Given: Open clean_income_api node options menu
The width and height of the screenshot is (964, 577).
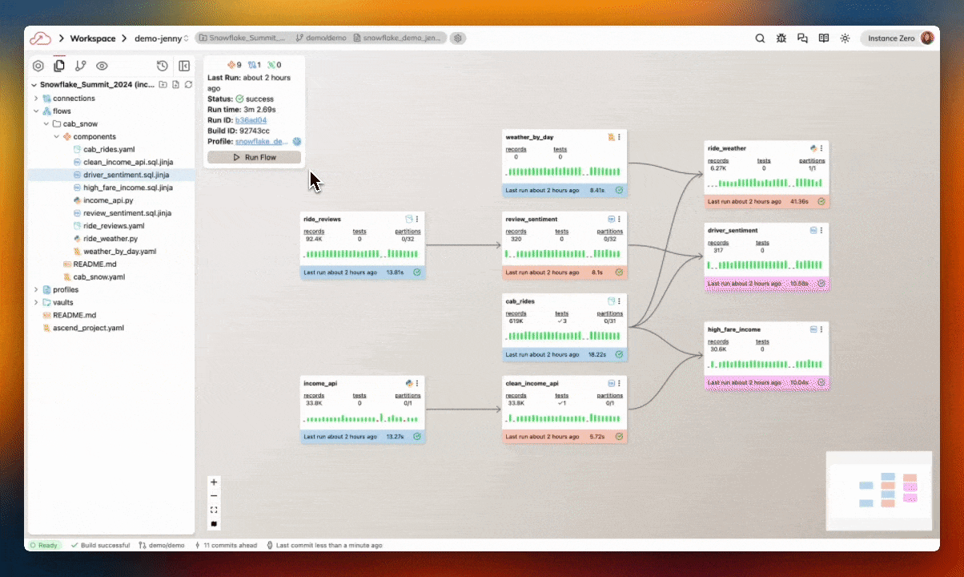Looking at the screenshot, I should [619, 383].
